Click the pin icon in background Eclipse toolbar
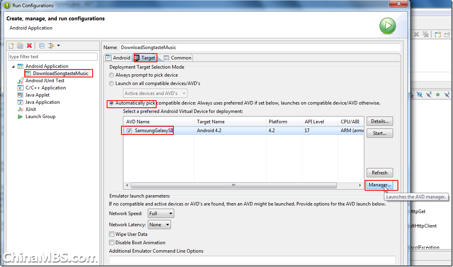 (x=447, y=34)
